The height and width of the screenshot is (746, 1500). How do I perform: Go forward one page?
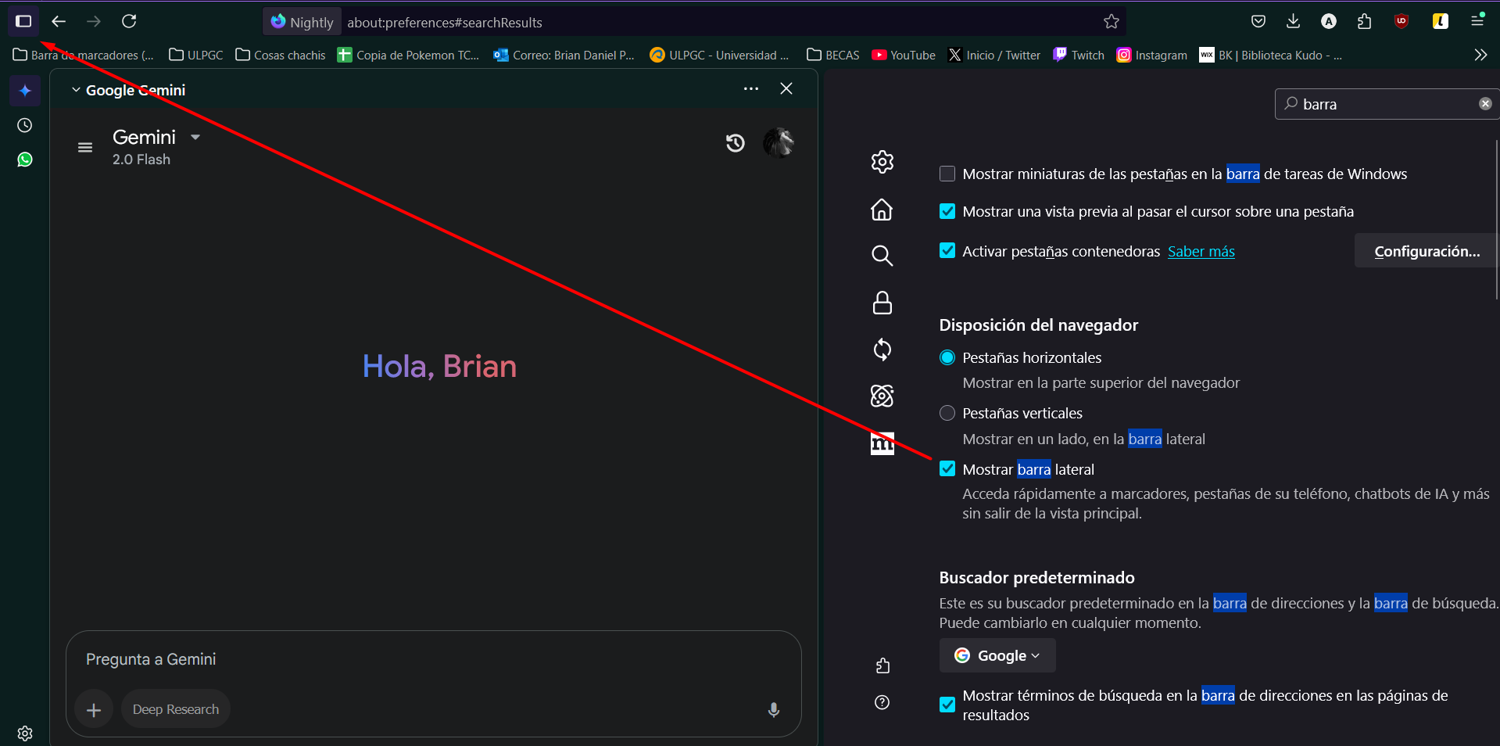[94, 21]
